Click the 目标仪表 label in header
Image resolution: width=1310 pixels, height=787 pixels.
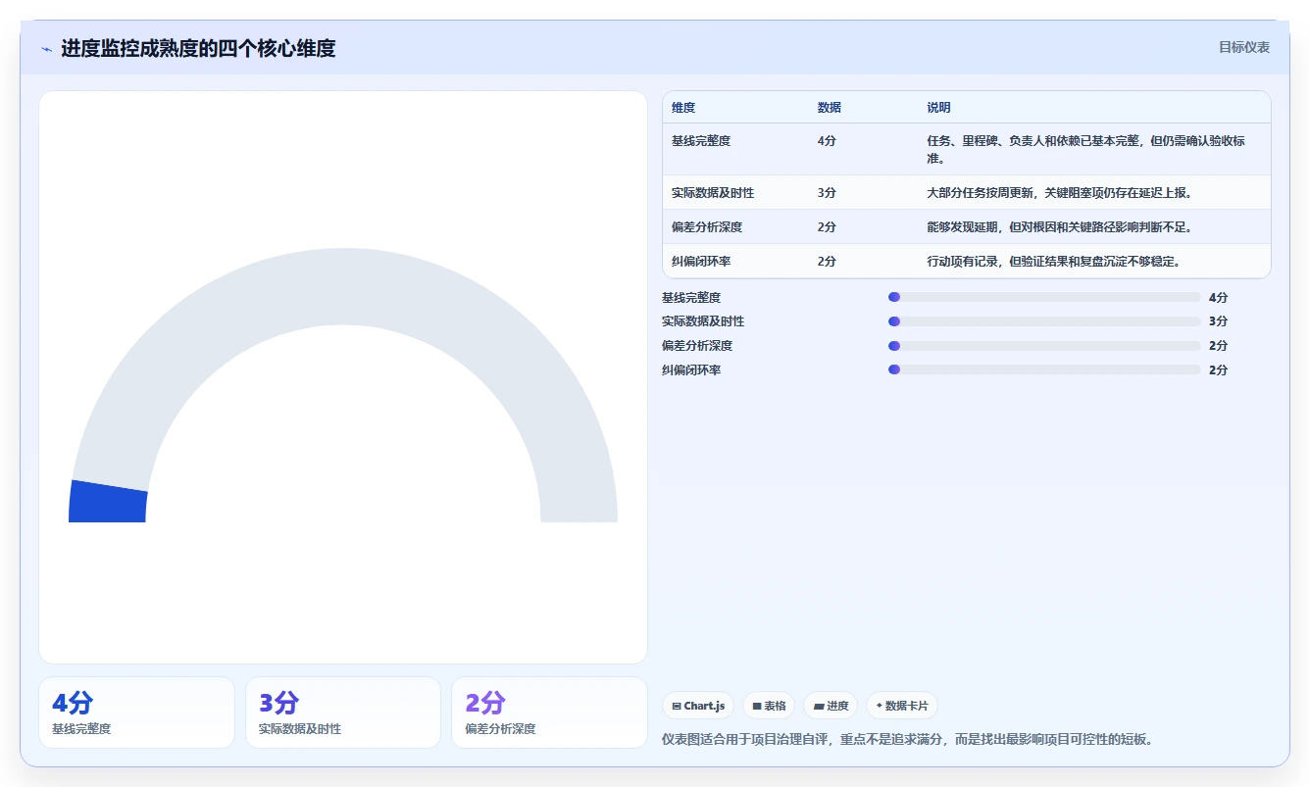(1244, 47)
